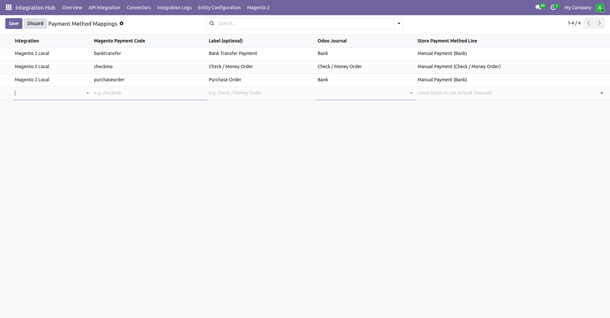Expand the search options dropdown toggle

point(399,23)
